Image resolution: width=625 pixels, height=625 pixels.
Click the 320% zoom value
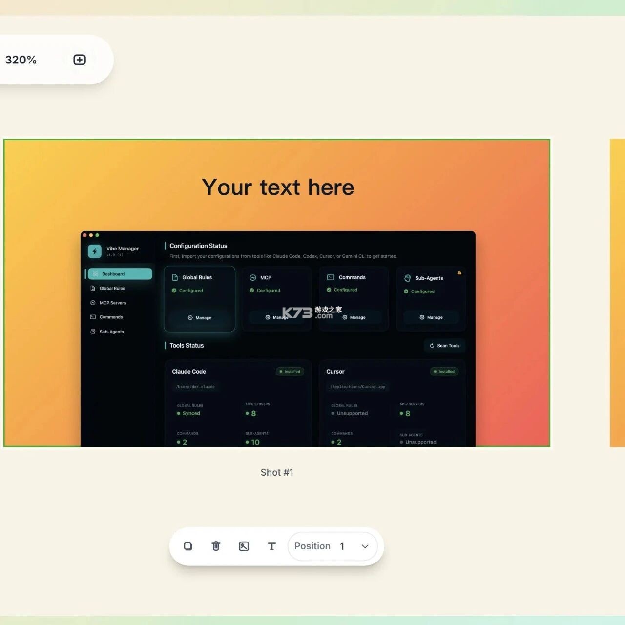click(x=21, y=60)
